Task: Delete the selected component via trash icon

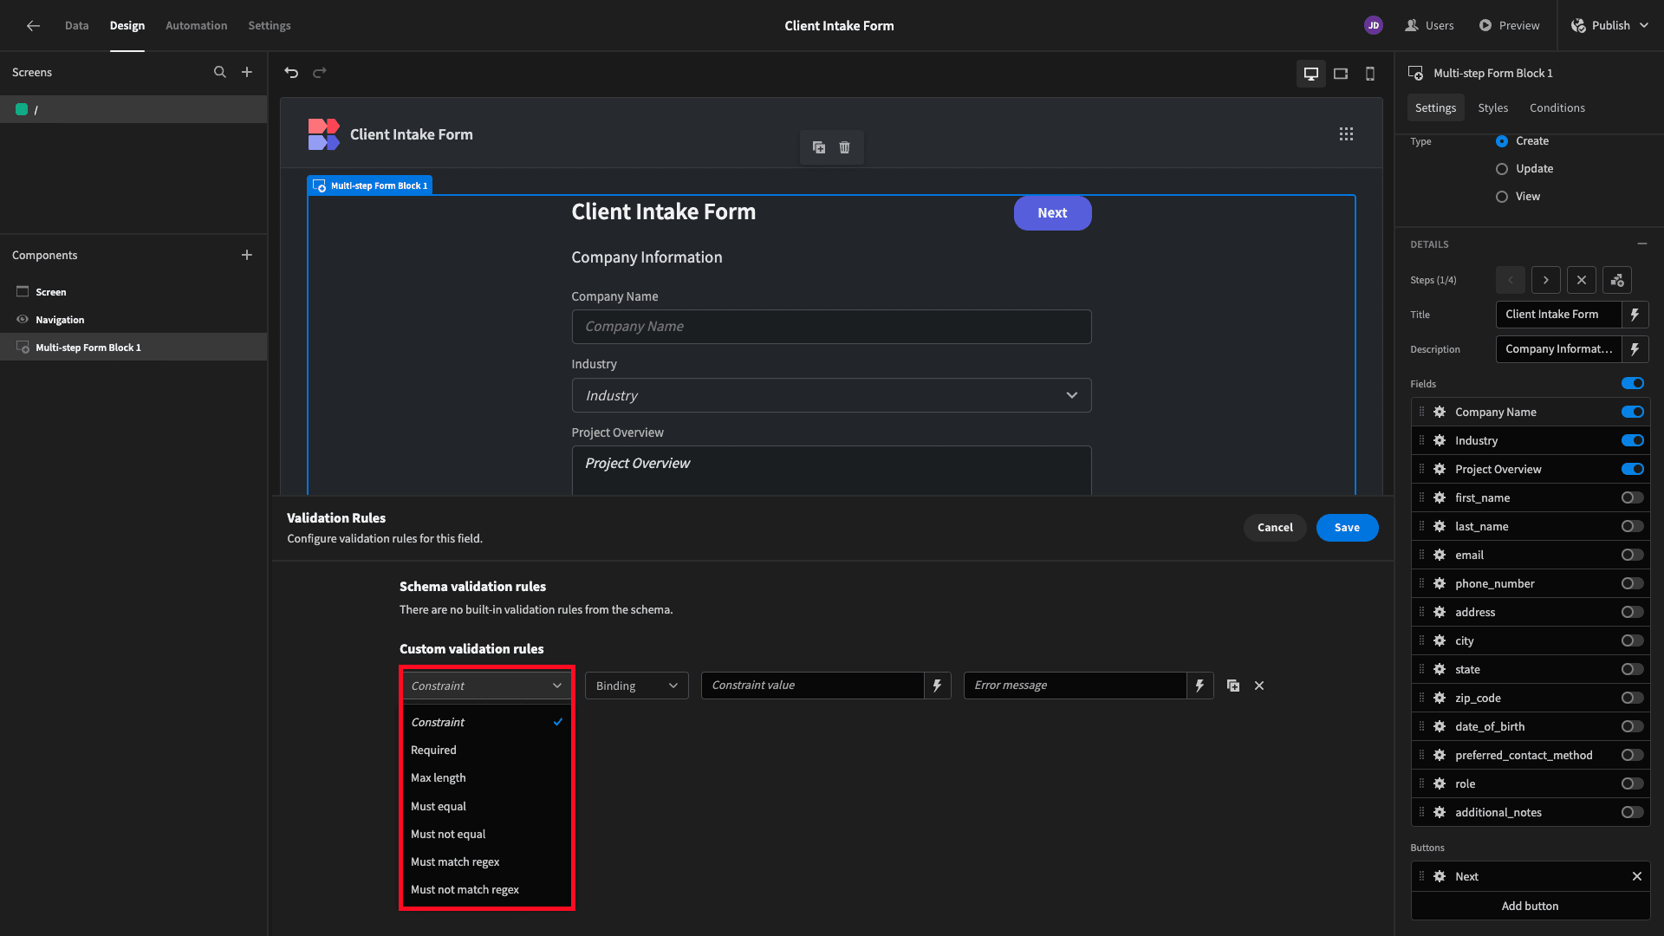Action: click(x=844, y=147)
